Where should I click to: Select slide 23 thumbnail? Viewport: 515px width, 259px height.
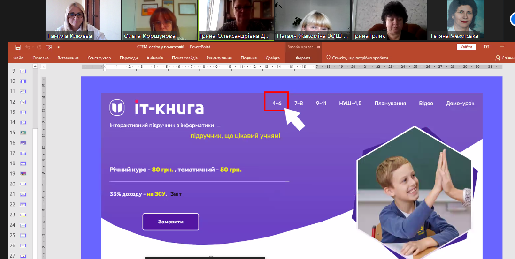pos(23,215)
